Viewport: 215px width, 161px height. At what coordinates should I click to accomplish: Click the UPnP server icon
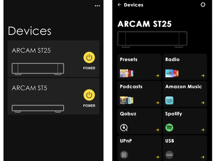[124, 155]
